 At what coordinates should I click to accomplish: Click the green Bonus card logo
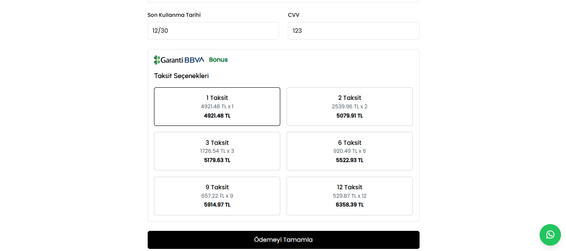(218, 60)
